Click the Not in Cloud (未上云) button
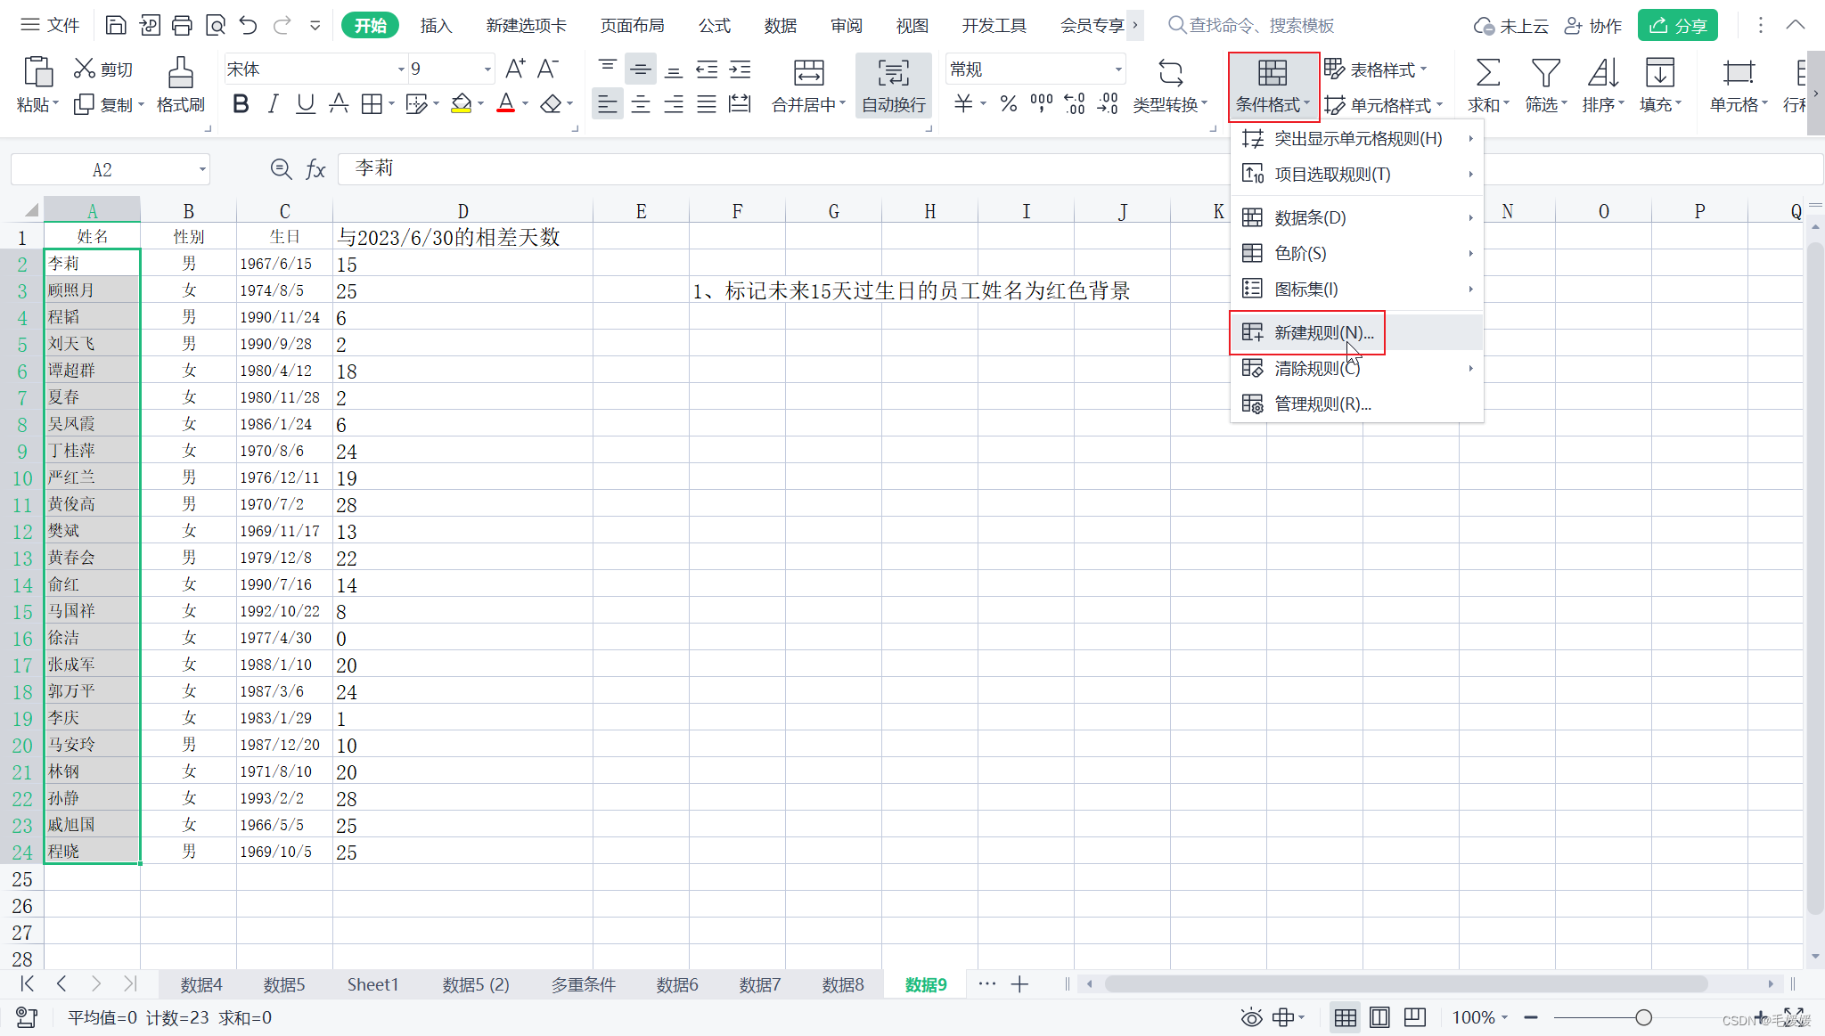 1510,26
